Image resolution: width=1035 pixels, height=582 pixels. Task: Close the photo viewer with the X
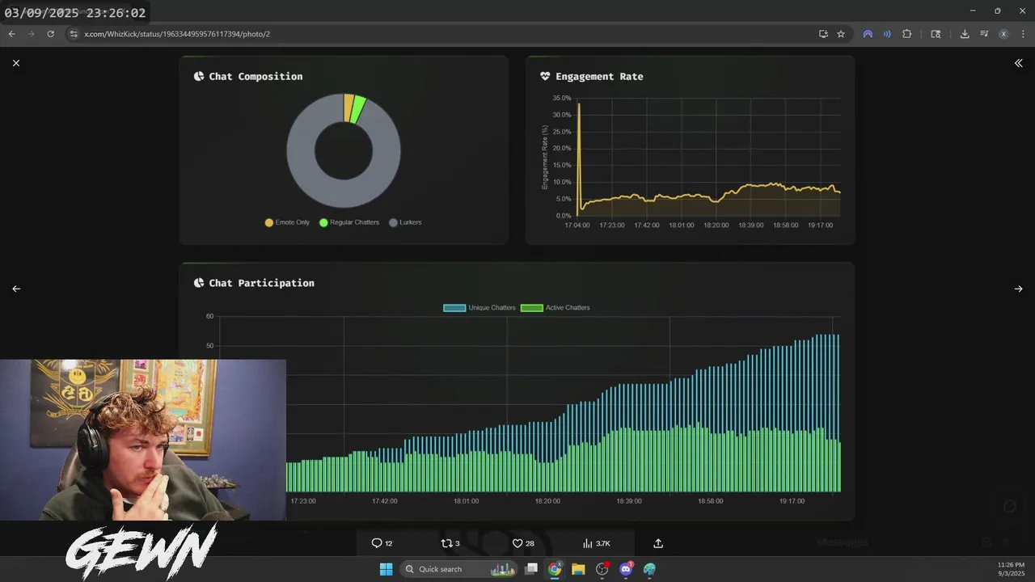(16, 63)
